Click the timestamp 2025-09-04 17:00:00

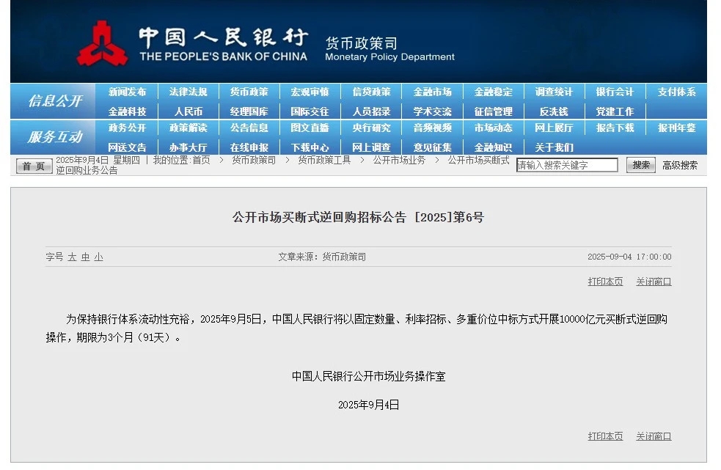point(629,257)
